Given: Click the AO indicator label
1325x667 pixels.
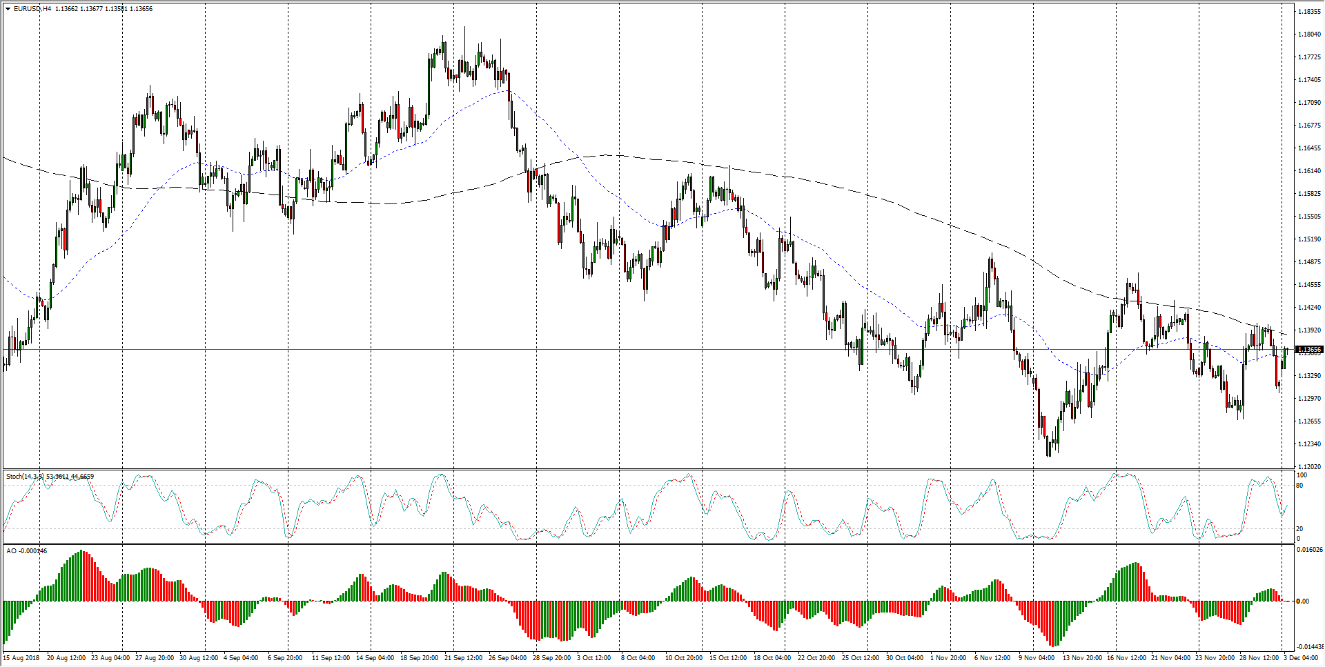Looking at the screenshot, I should tap(11, 550).
